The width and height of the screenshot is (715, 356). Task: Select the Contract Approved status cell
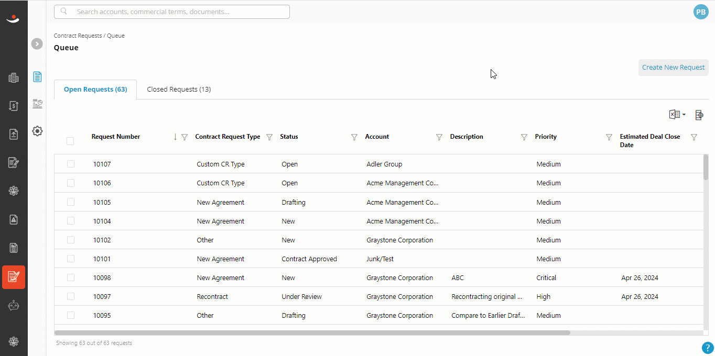click(309, 259)
